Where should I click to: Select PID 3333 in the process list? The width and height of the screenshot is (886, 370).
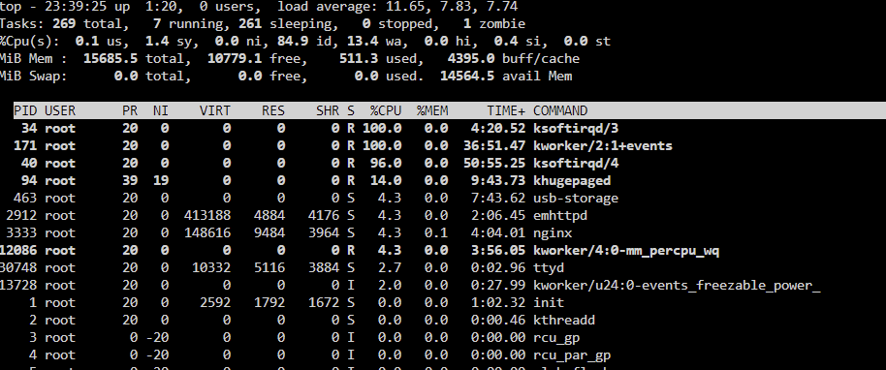tap(21, 233)
